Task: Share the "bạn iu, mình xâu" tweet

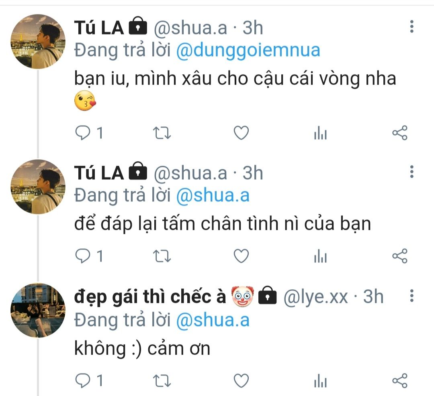Action: point(399,133)
